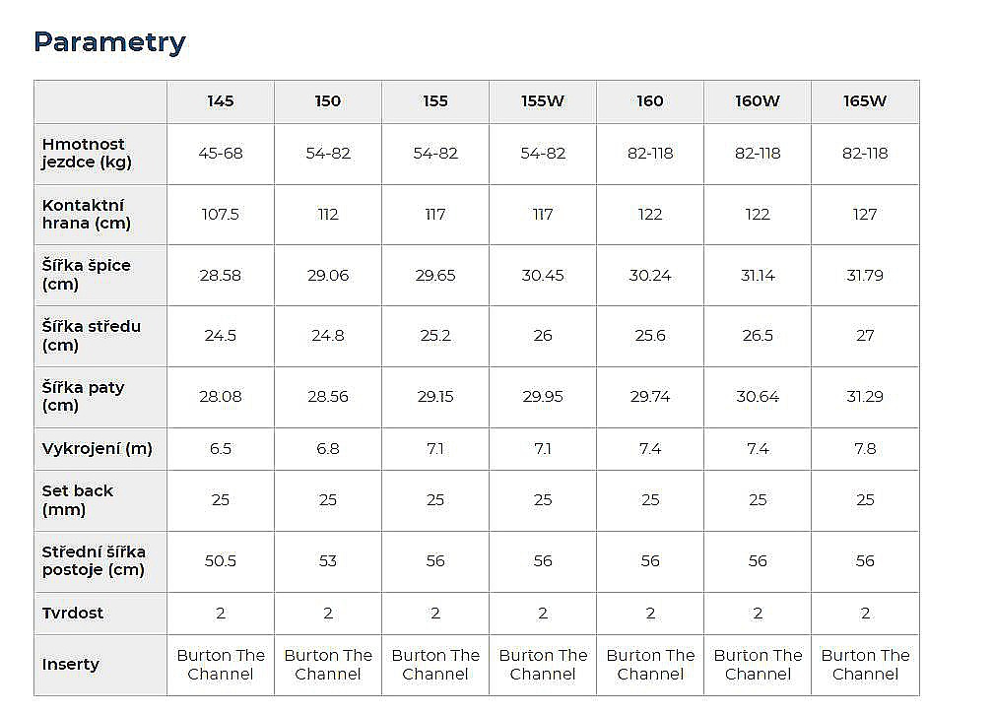Image resolution: width=993 pixels, height=713 pixels.
Task: Click the 160 column header
Action: pyautogui.click(x=650, y=101)
